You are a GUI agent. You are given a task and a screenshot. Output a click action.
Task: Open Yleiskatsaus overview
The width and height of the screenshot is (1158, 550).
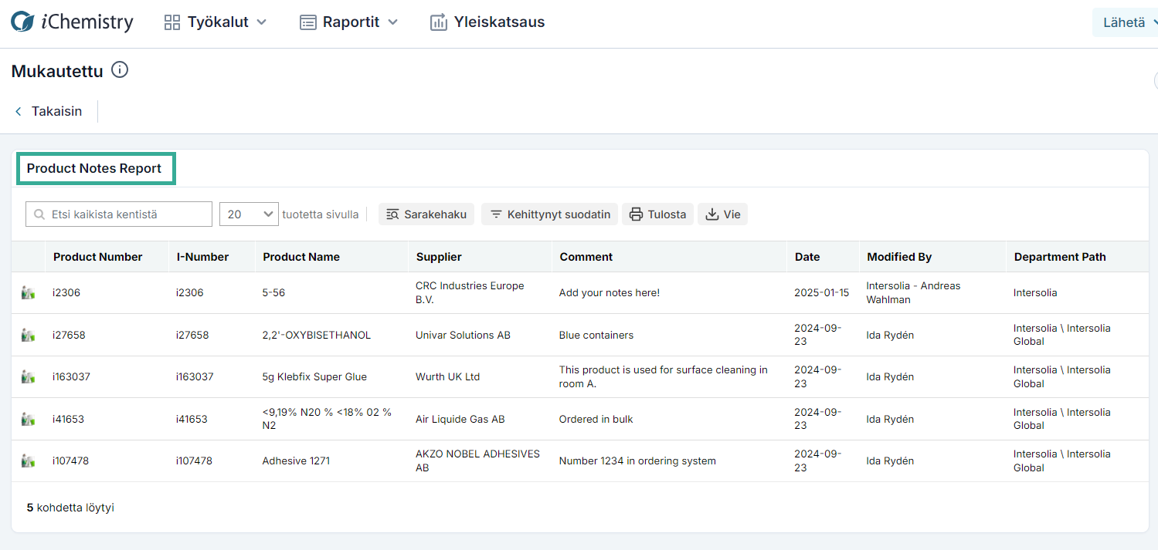coord(487,22)
